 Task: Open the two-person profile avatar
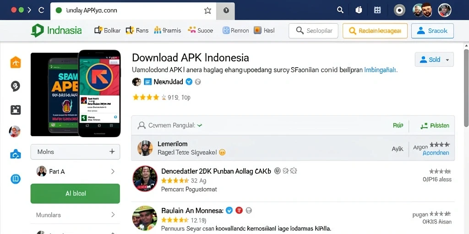422,10
